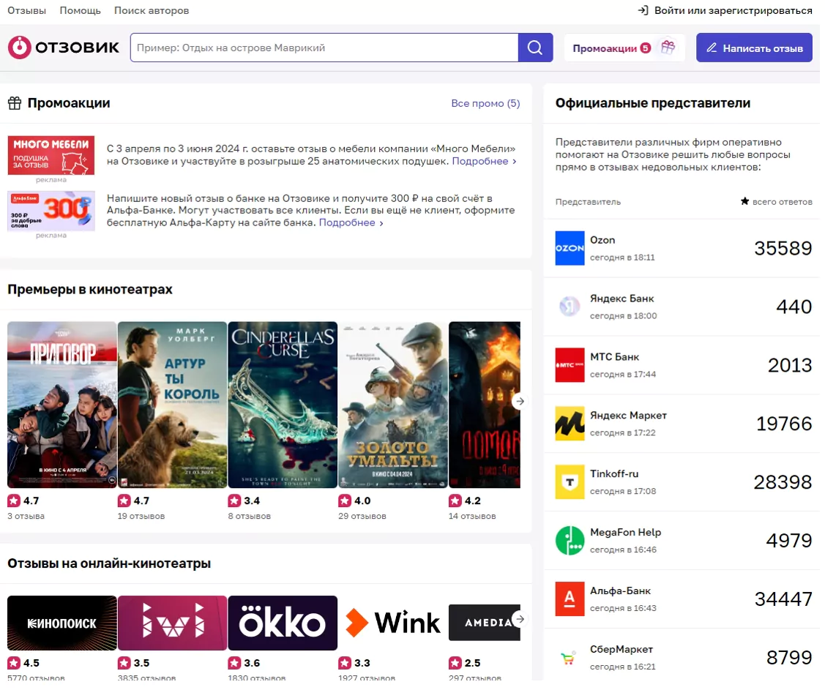This screenshot has width=825, height=690.
Task: Click the gift icon next to Промоакции heading
Action: [x=15, y=104]
